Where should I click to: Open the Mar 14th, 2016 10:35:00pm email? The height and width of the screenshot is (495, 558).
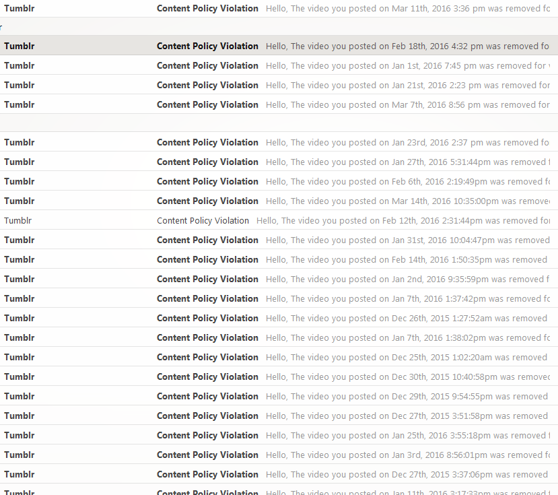279,201
